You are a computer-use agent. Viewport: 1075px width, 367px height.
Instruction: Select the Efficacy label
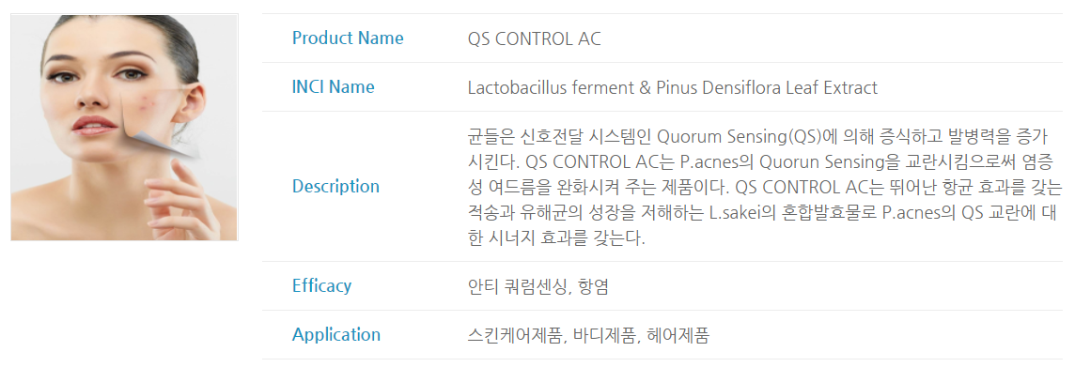pyautogui.click(x=321, y=285)
